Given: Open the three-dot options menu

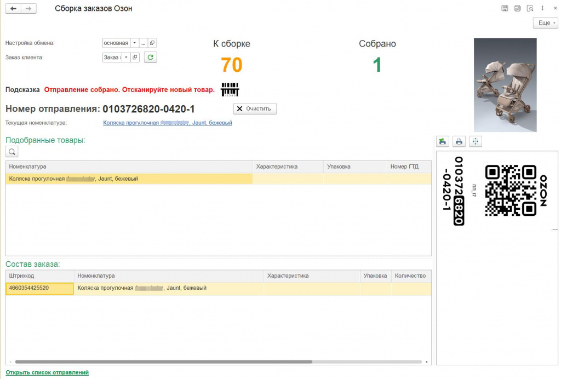Looking at the screenshot, I should tap(542, 8).
